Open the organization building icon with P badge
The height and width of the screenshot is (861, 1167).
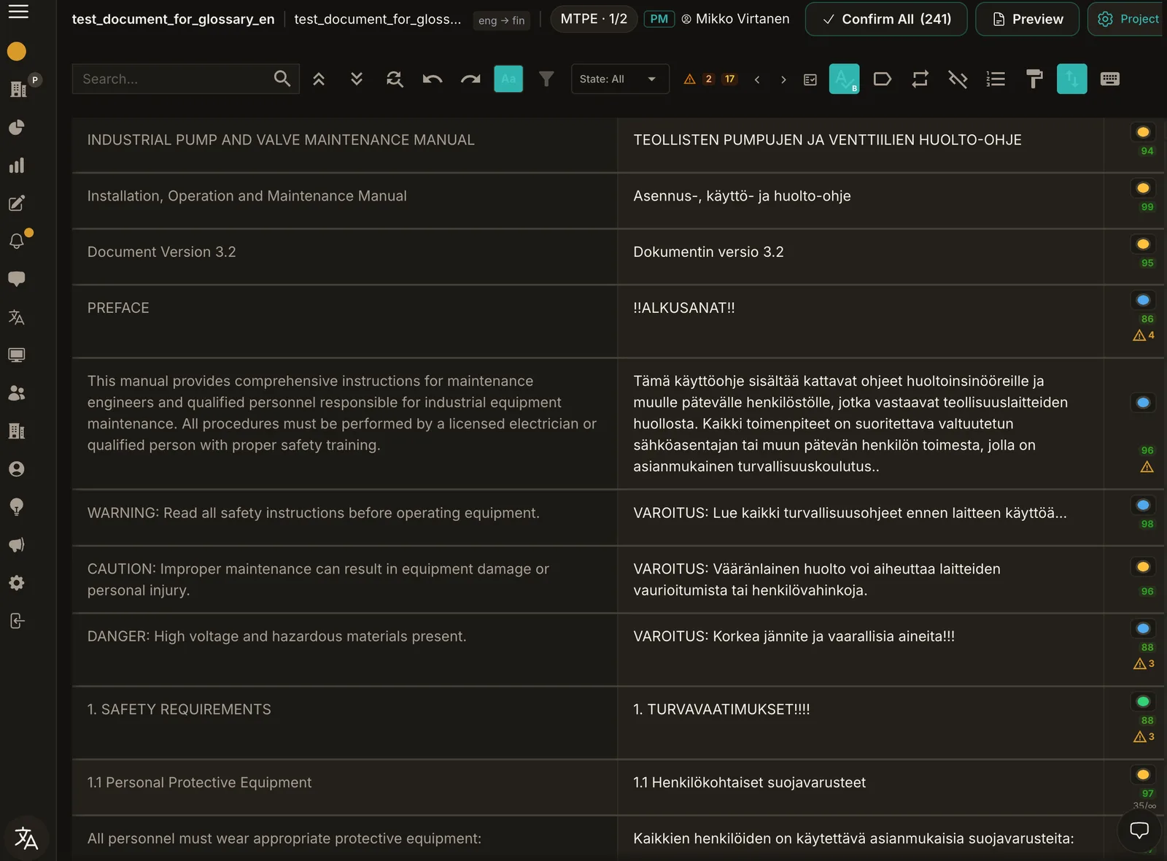20,88
